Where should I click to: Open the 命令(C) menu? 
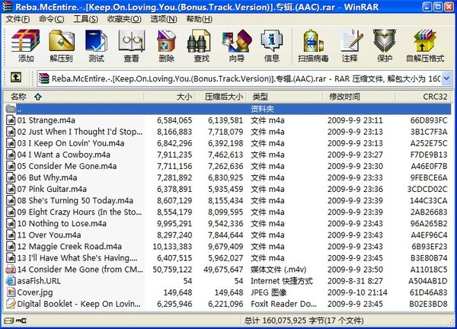point(52,19)
